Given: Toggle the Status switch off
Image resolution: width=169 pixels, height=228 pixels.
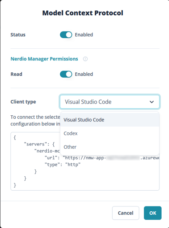Looking at the screenshot, I should (66, 35).
